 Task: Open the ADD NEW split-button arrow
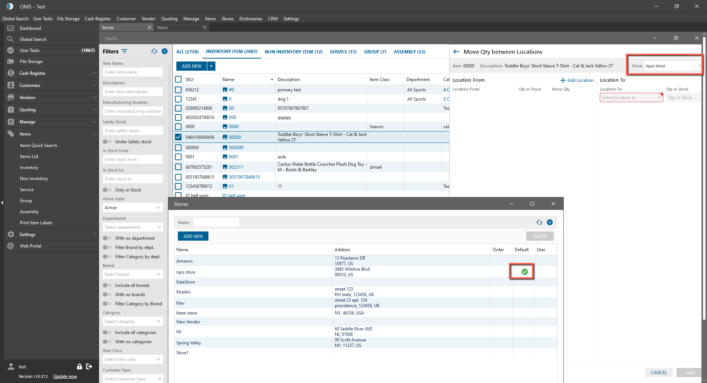click(211, 66)
